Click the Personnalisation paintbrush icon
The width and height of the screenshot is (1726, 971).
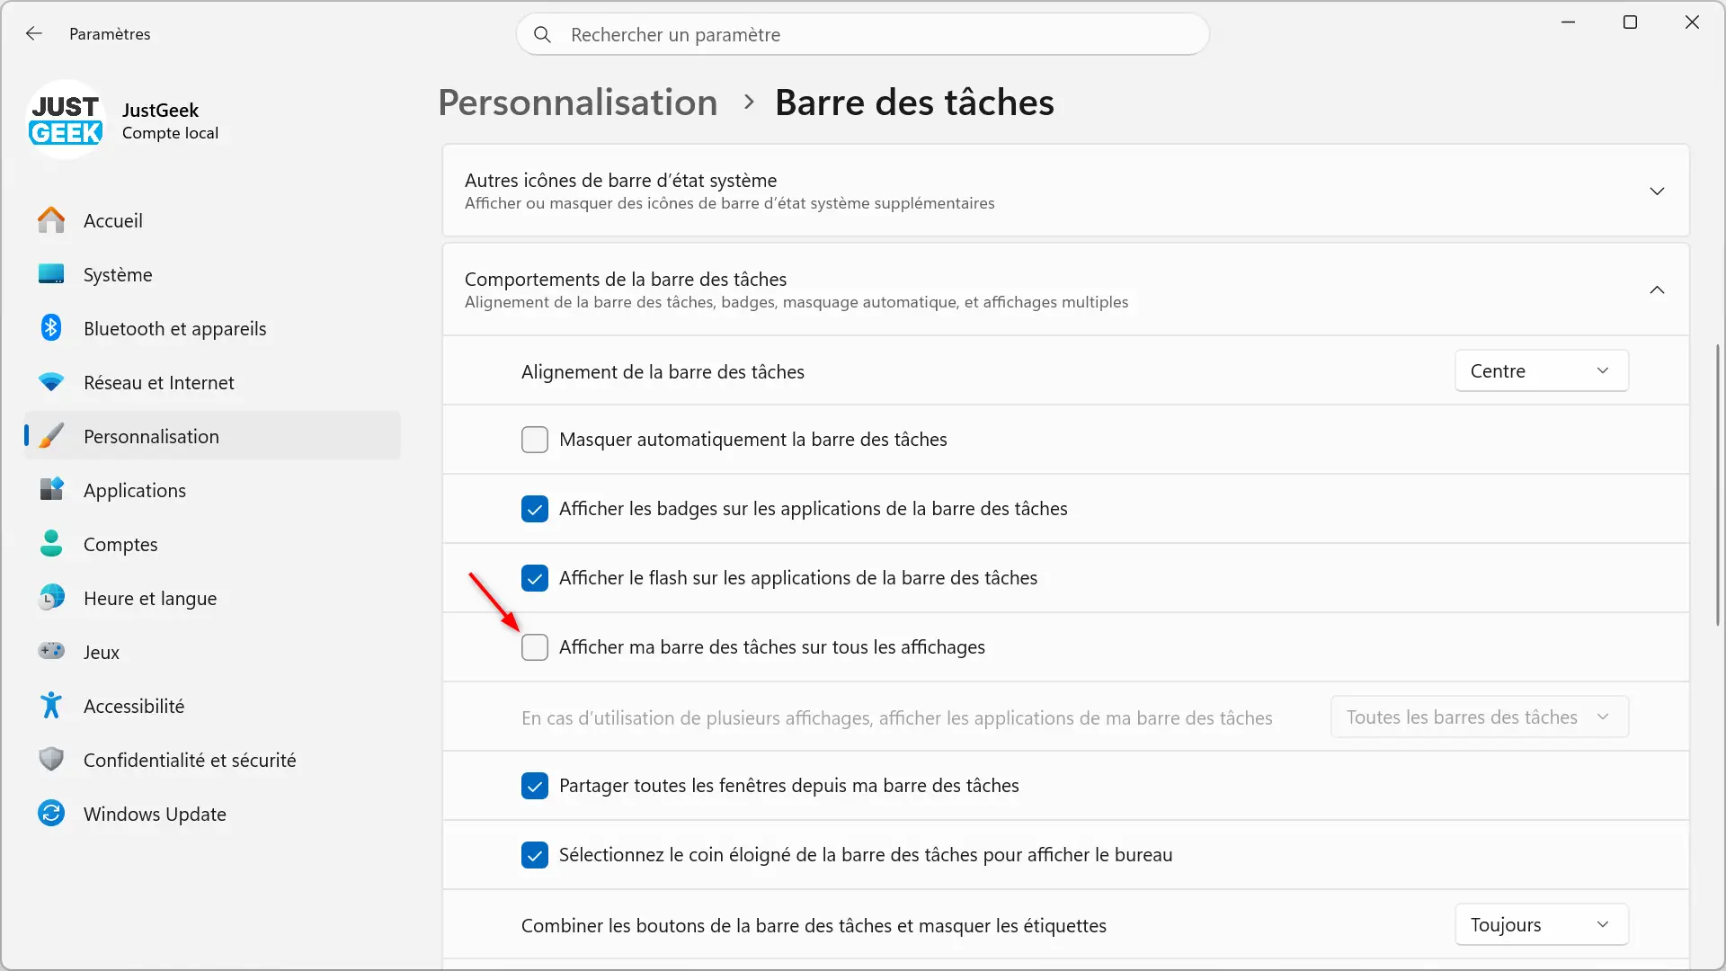click(51, 436)
